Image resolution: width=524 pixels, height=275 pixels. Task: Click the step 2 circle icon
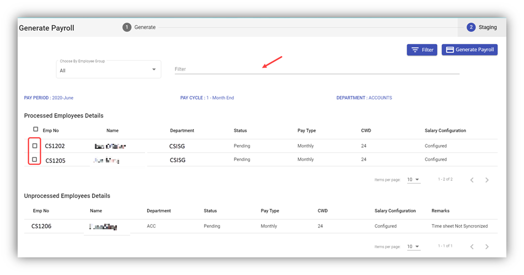click(x=471, y=27)
